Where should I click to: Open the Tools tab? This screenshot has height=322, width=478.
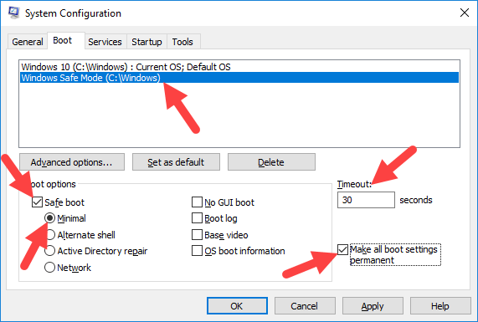point(182,42)
